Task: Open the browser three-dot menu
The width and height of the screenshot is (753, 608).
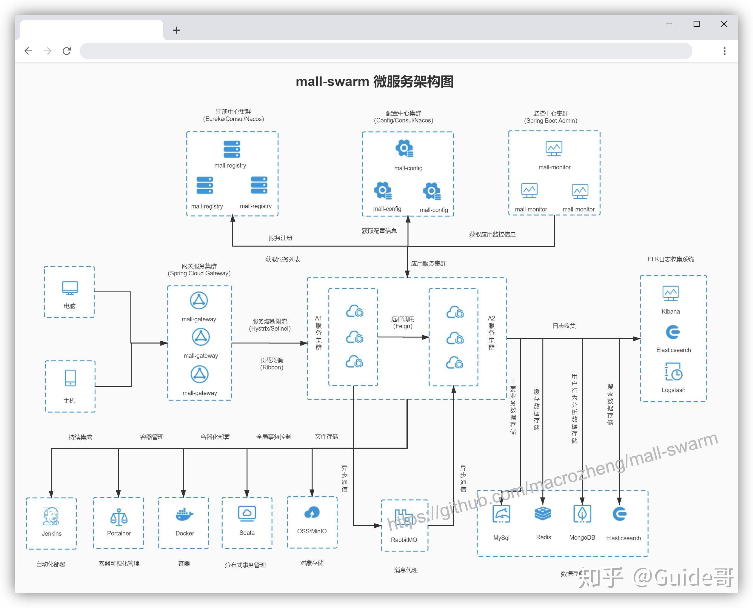Action: pyautogui.click(x=724, y=51)
